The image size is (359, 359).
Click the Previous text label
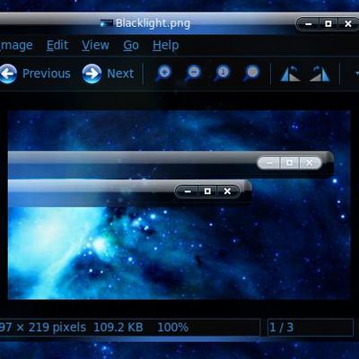pyautogui.click(x=47, y=74)
